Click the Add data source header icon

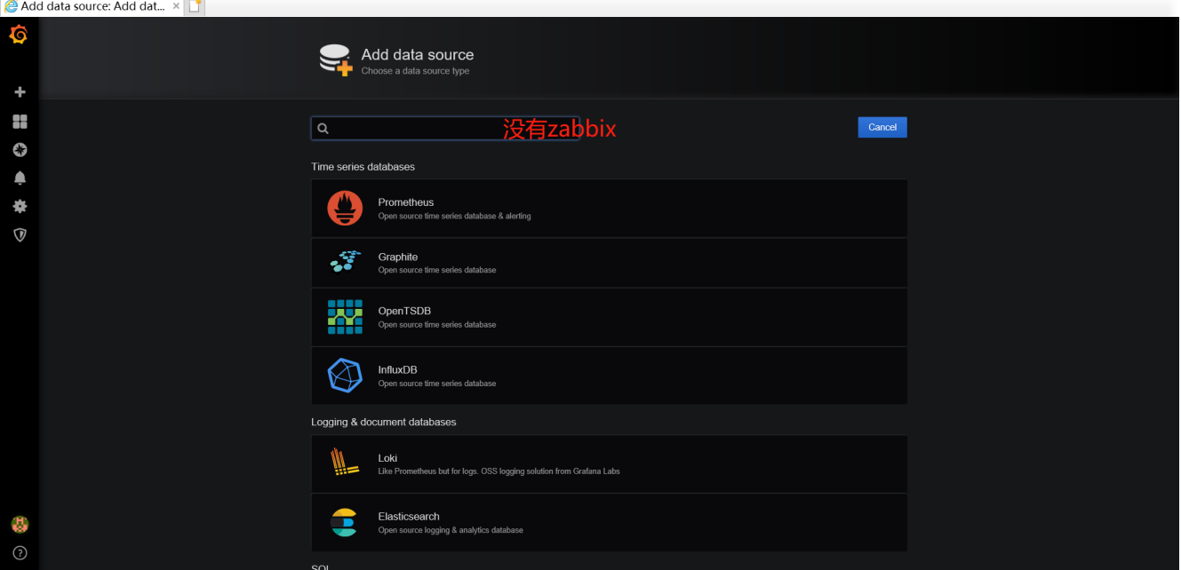pos(336,60)
